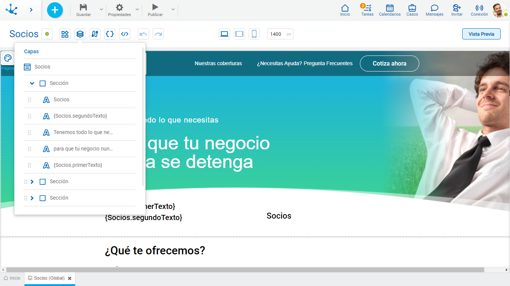Select the Socios text layer
The image size is (510, 286).
click(80, 100)
